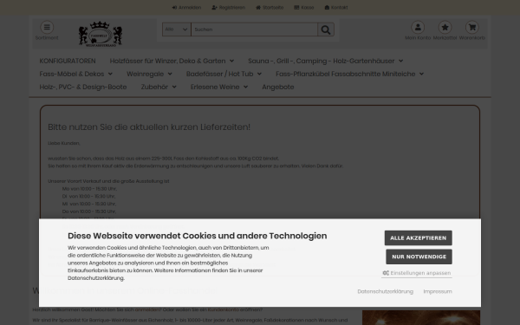Click heading 'Bitte nutzen Sie die aktuellen kurzen Lieferzeiten!'

pos(149,127)
